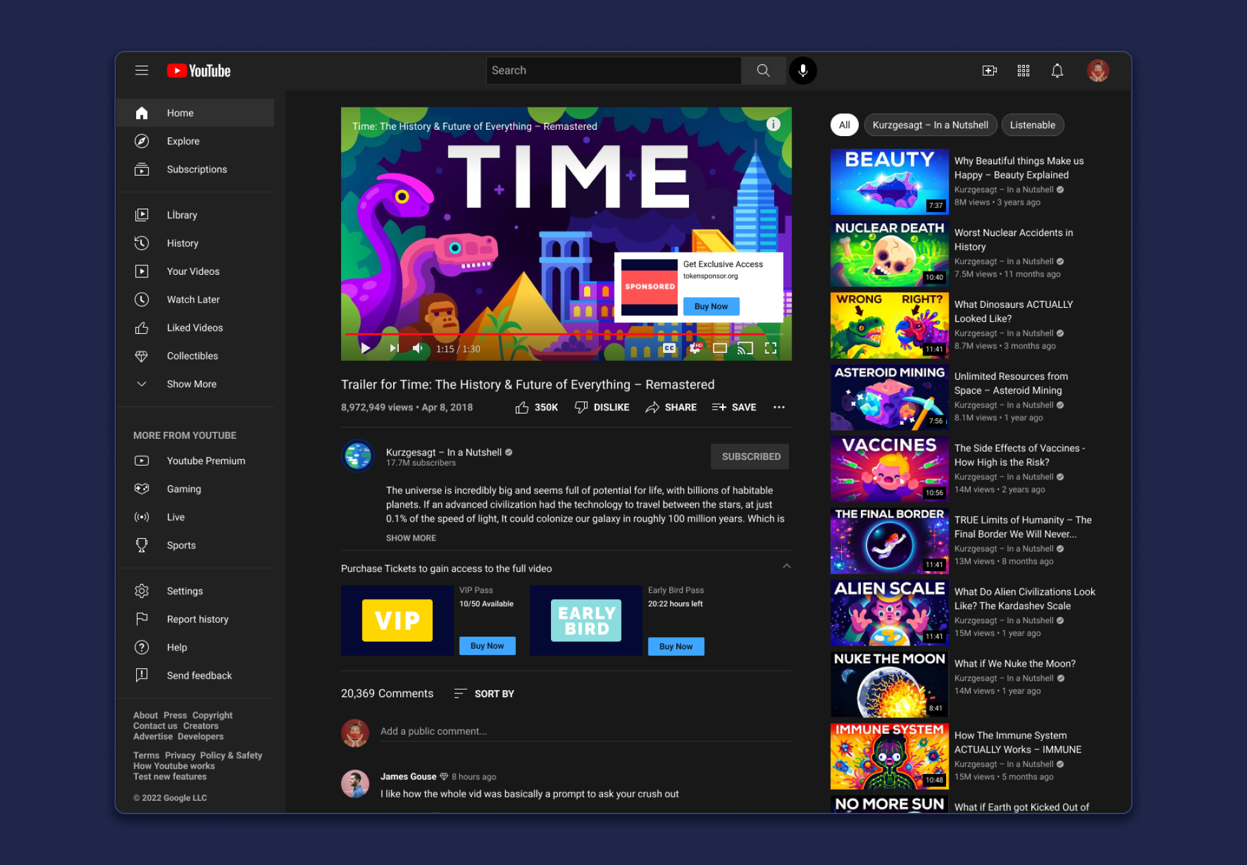Open Watch Later list
The image size is (1247, 865).
click(195, 300)
